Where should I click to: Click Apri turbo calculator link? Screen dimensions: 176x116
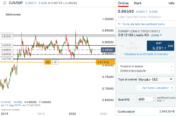(155, 88)
